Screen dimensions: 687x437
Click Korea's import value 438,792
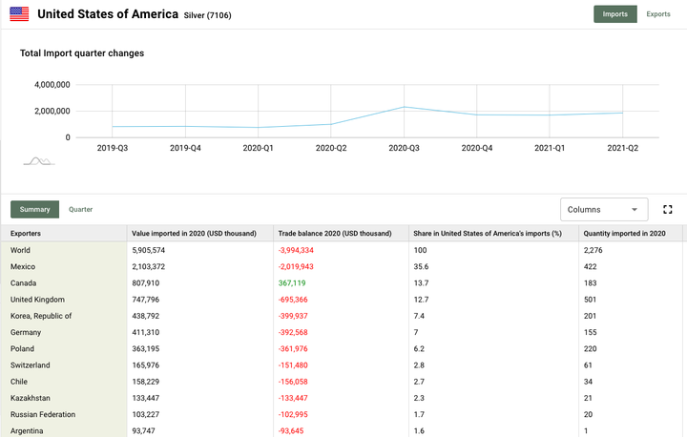click(x=145, y=316)
